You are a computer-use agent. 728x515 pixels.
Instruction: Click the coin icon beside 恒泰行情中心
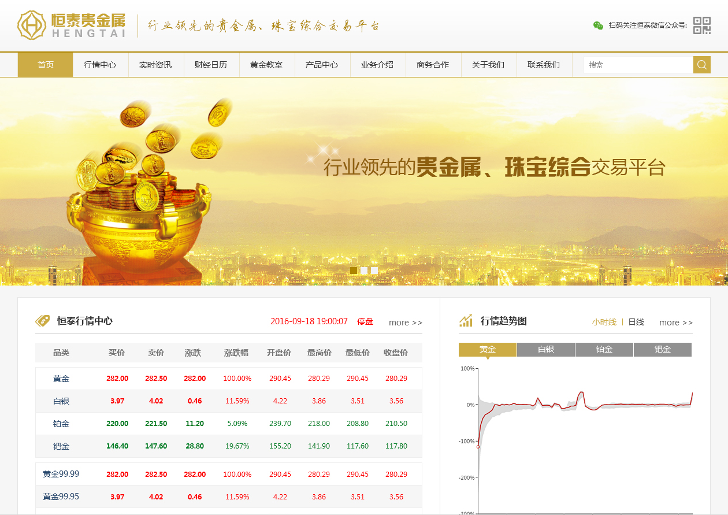click(x=43, y=320)
